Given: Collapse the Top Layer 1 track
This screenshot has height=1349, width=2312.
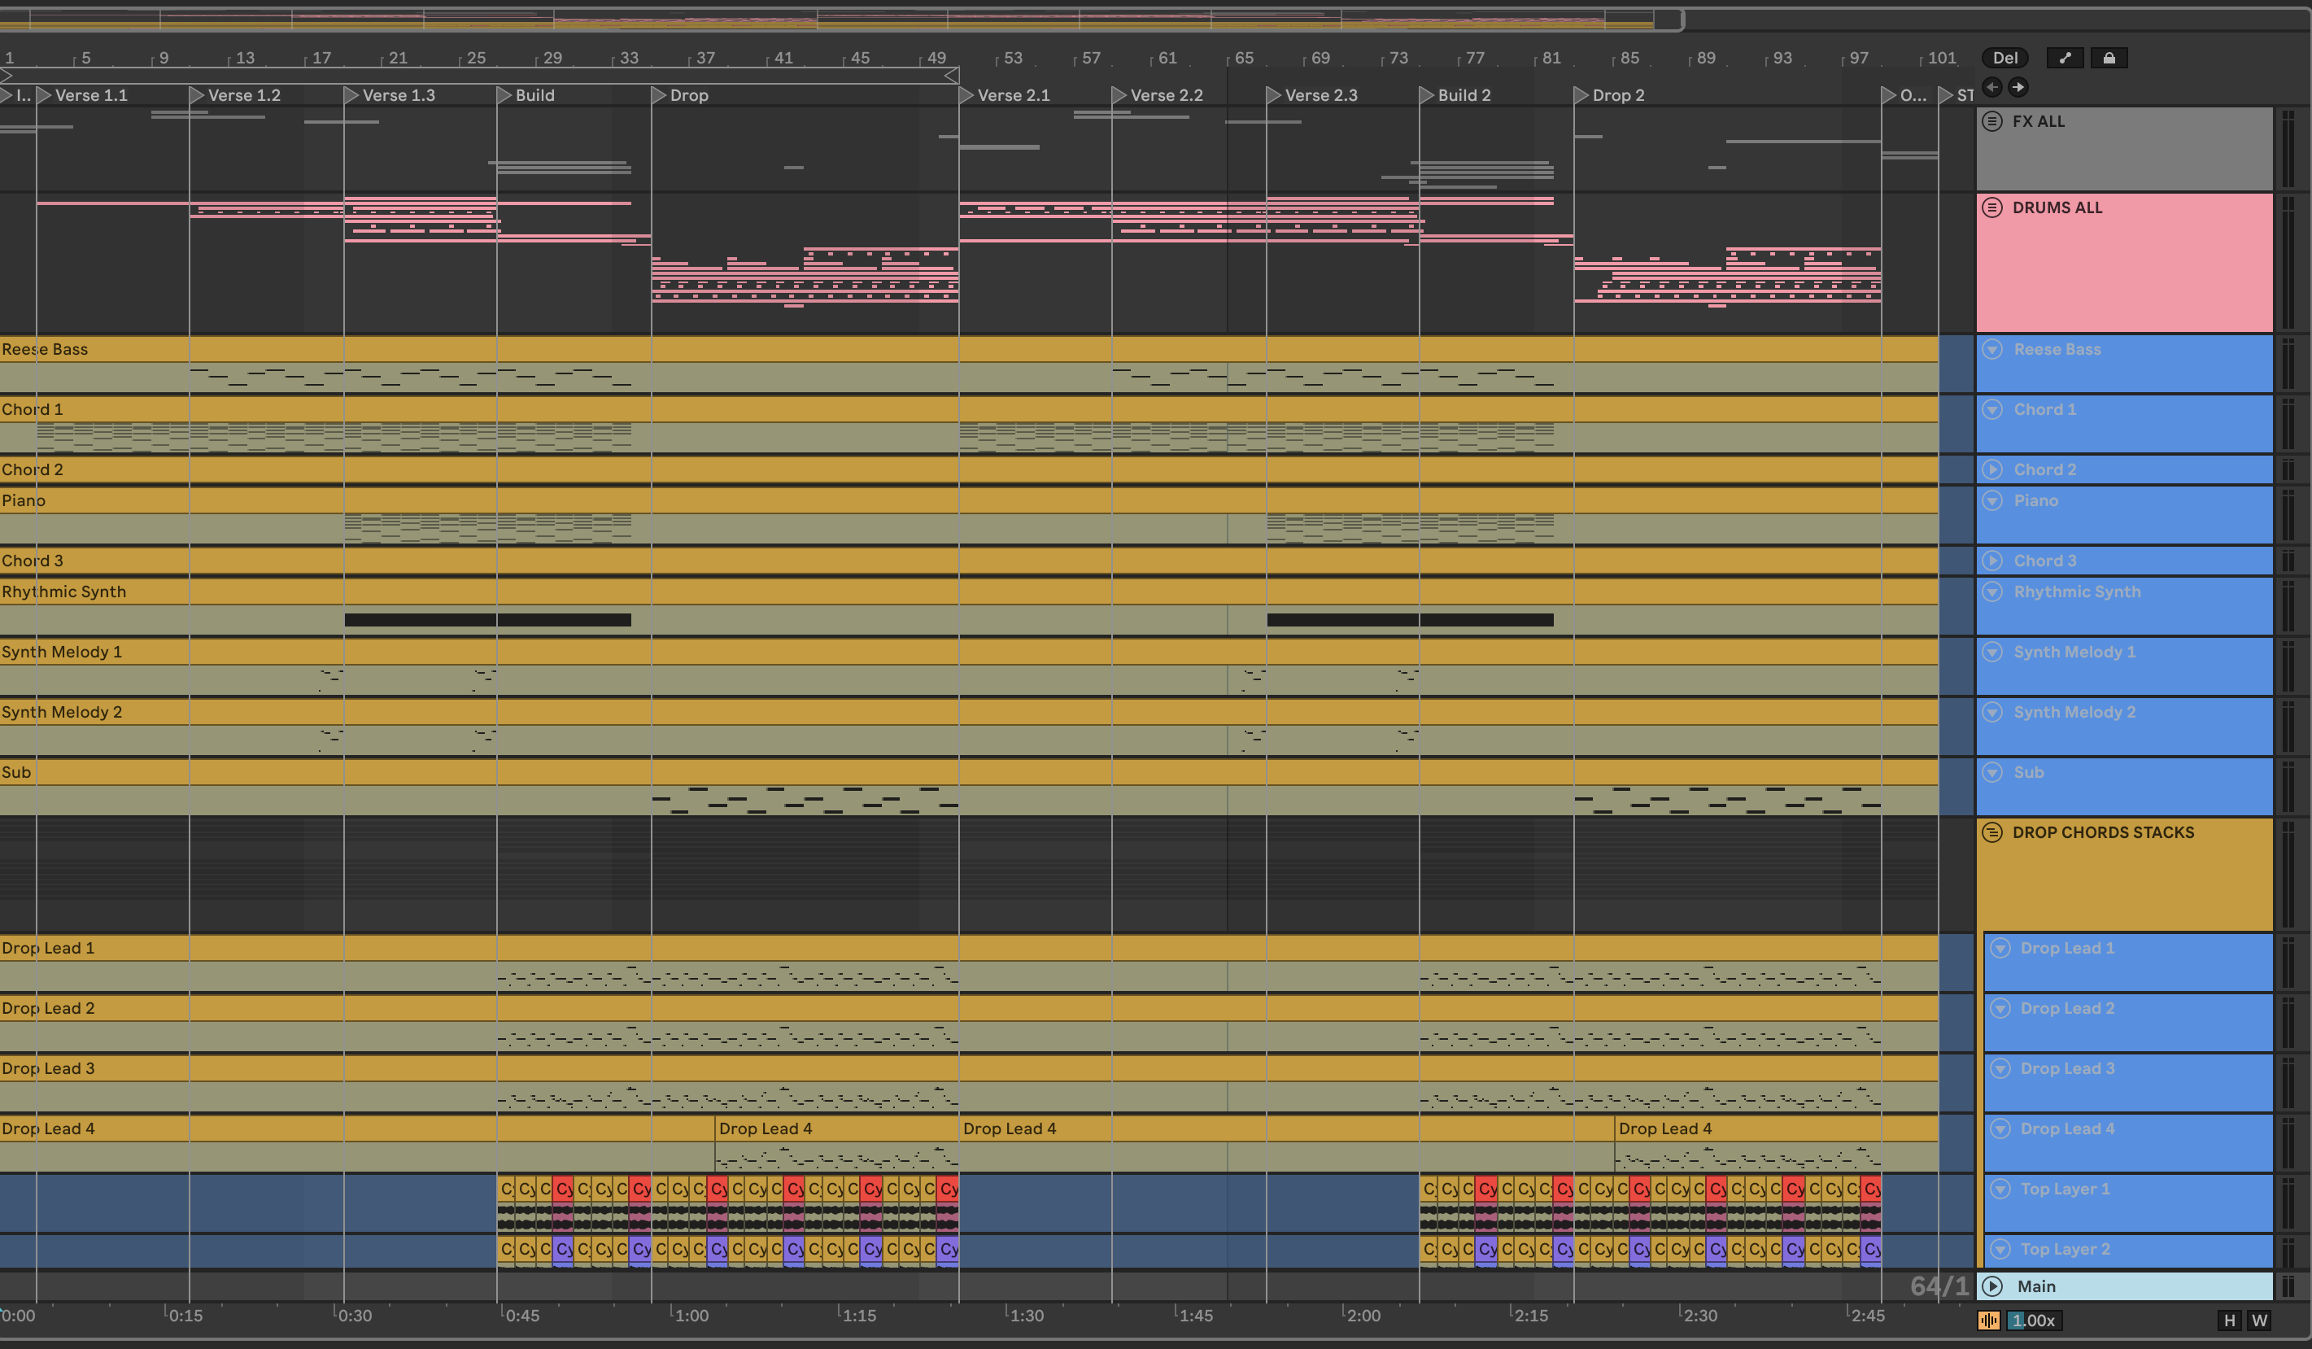Looking at the screenshot, I should click(1999, 1189).
